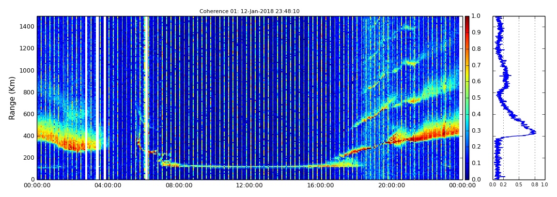Click the 1200 range tick label
The width and height of the screenshot is (557, 197).
28,48
